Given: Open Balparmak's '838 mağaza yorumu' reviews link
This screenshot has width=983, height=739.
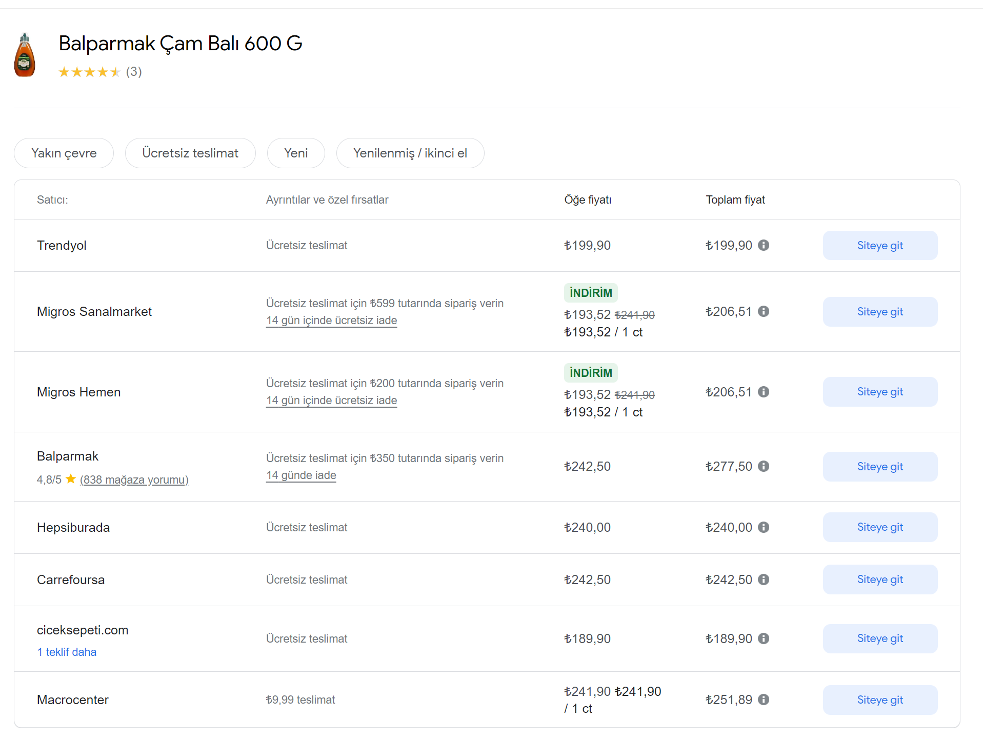Looking at the screenshot, I should pos(134,480).
